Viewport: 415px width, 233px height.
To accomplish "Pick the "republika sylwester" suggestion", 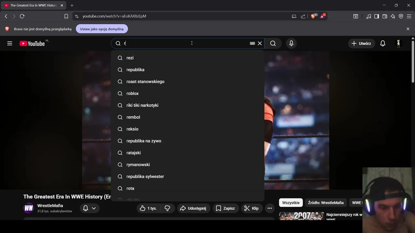I will click(x=188, y=177).
